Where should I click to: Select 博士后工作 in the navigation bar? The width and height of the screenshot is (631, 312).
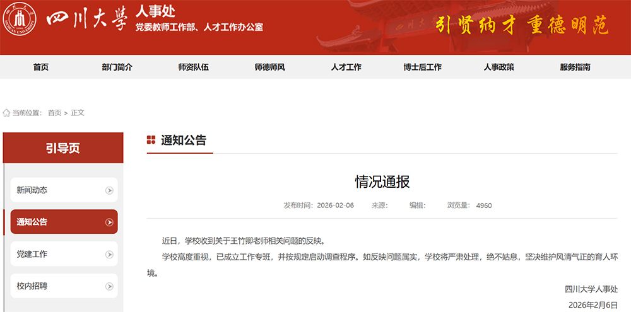tap(423, 67)
